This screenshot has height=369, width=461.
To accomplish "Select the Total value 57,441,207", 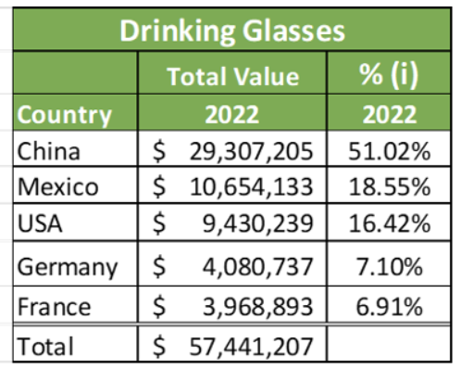I will click(232, 343).
